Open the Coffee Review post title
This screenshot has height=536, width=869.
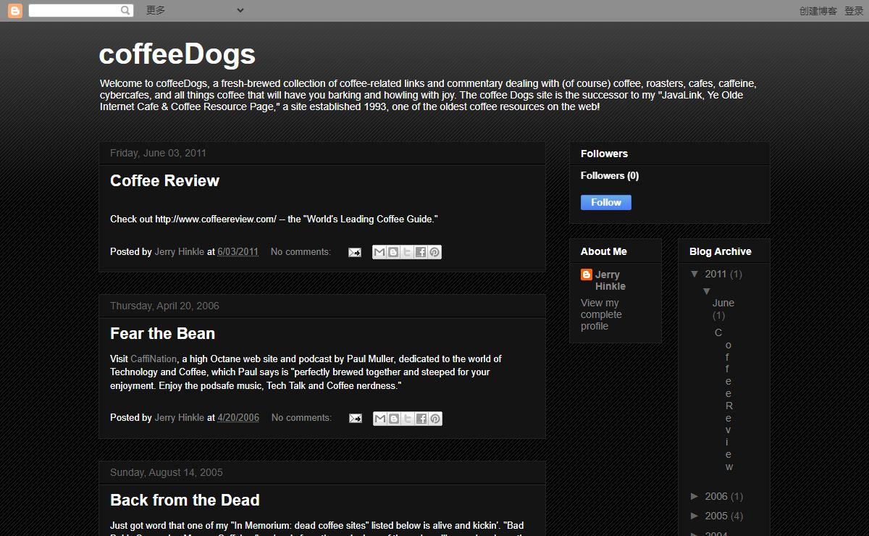pos(164,181)
